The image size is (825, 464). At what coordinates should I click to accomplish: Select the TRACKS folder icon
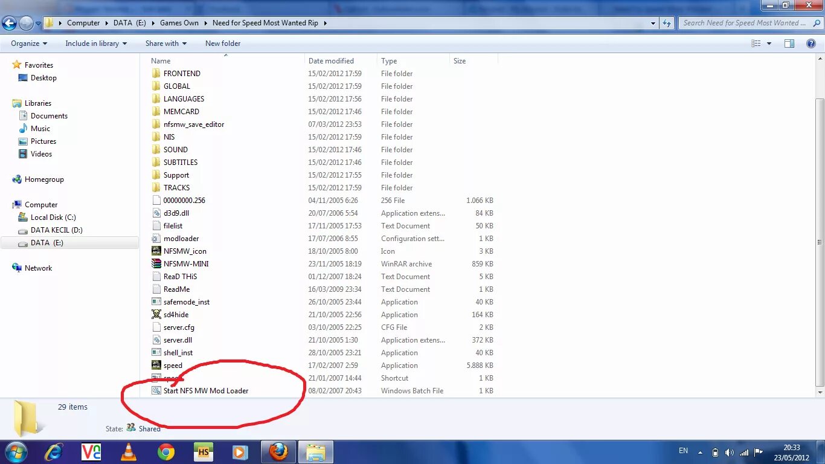[x=156, y=188]
